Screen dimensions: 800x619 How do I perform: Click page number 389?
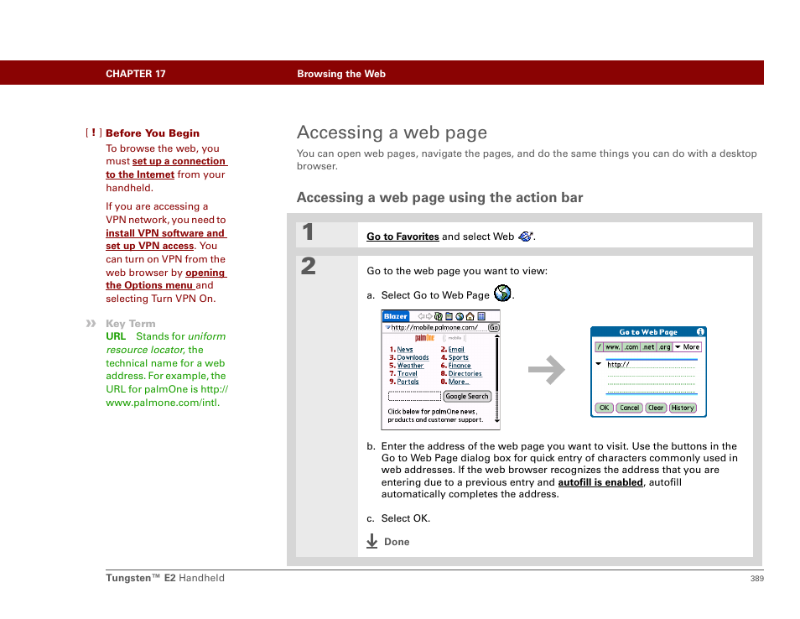[x=756, y=578]
